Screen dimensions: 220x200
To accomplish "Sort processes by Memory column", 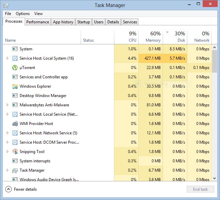I will click(x=151, y=37).
